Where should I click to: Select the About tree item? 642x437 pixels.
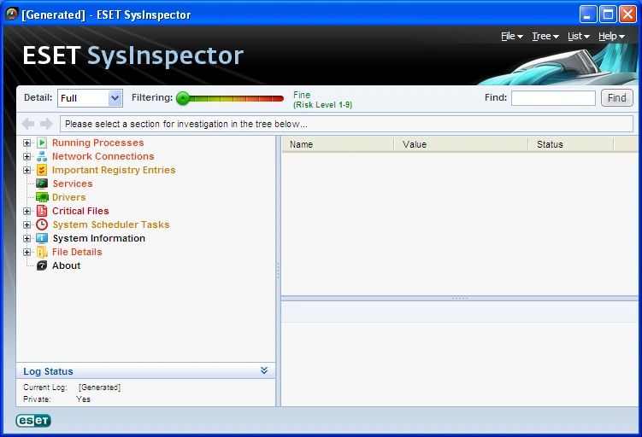tap(66, 265)
